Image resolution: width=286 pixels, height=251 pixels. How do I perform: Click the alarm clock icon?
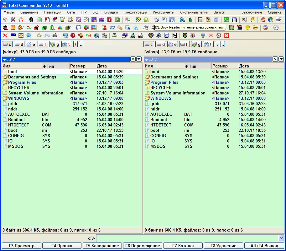(219, 36)
